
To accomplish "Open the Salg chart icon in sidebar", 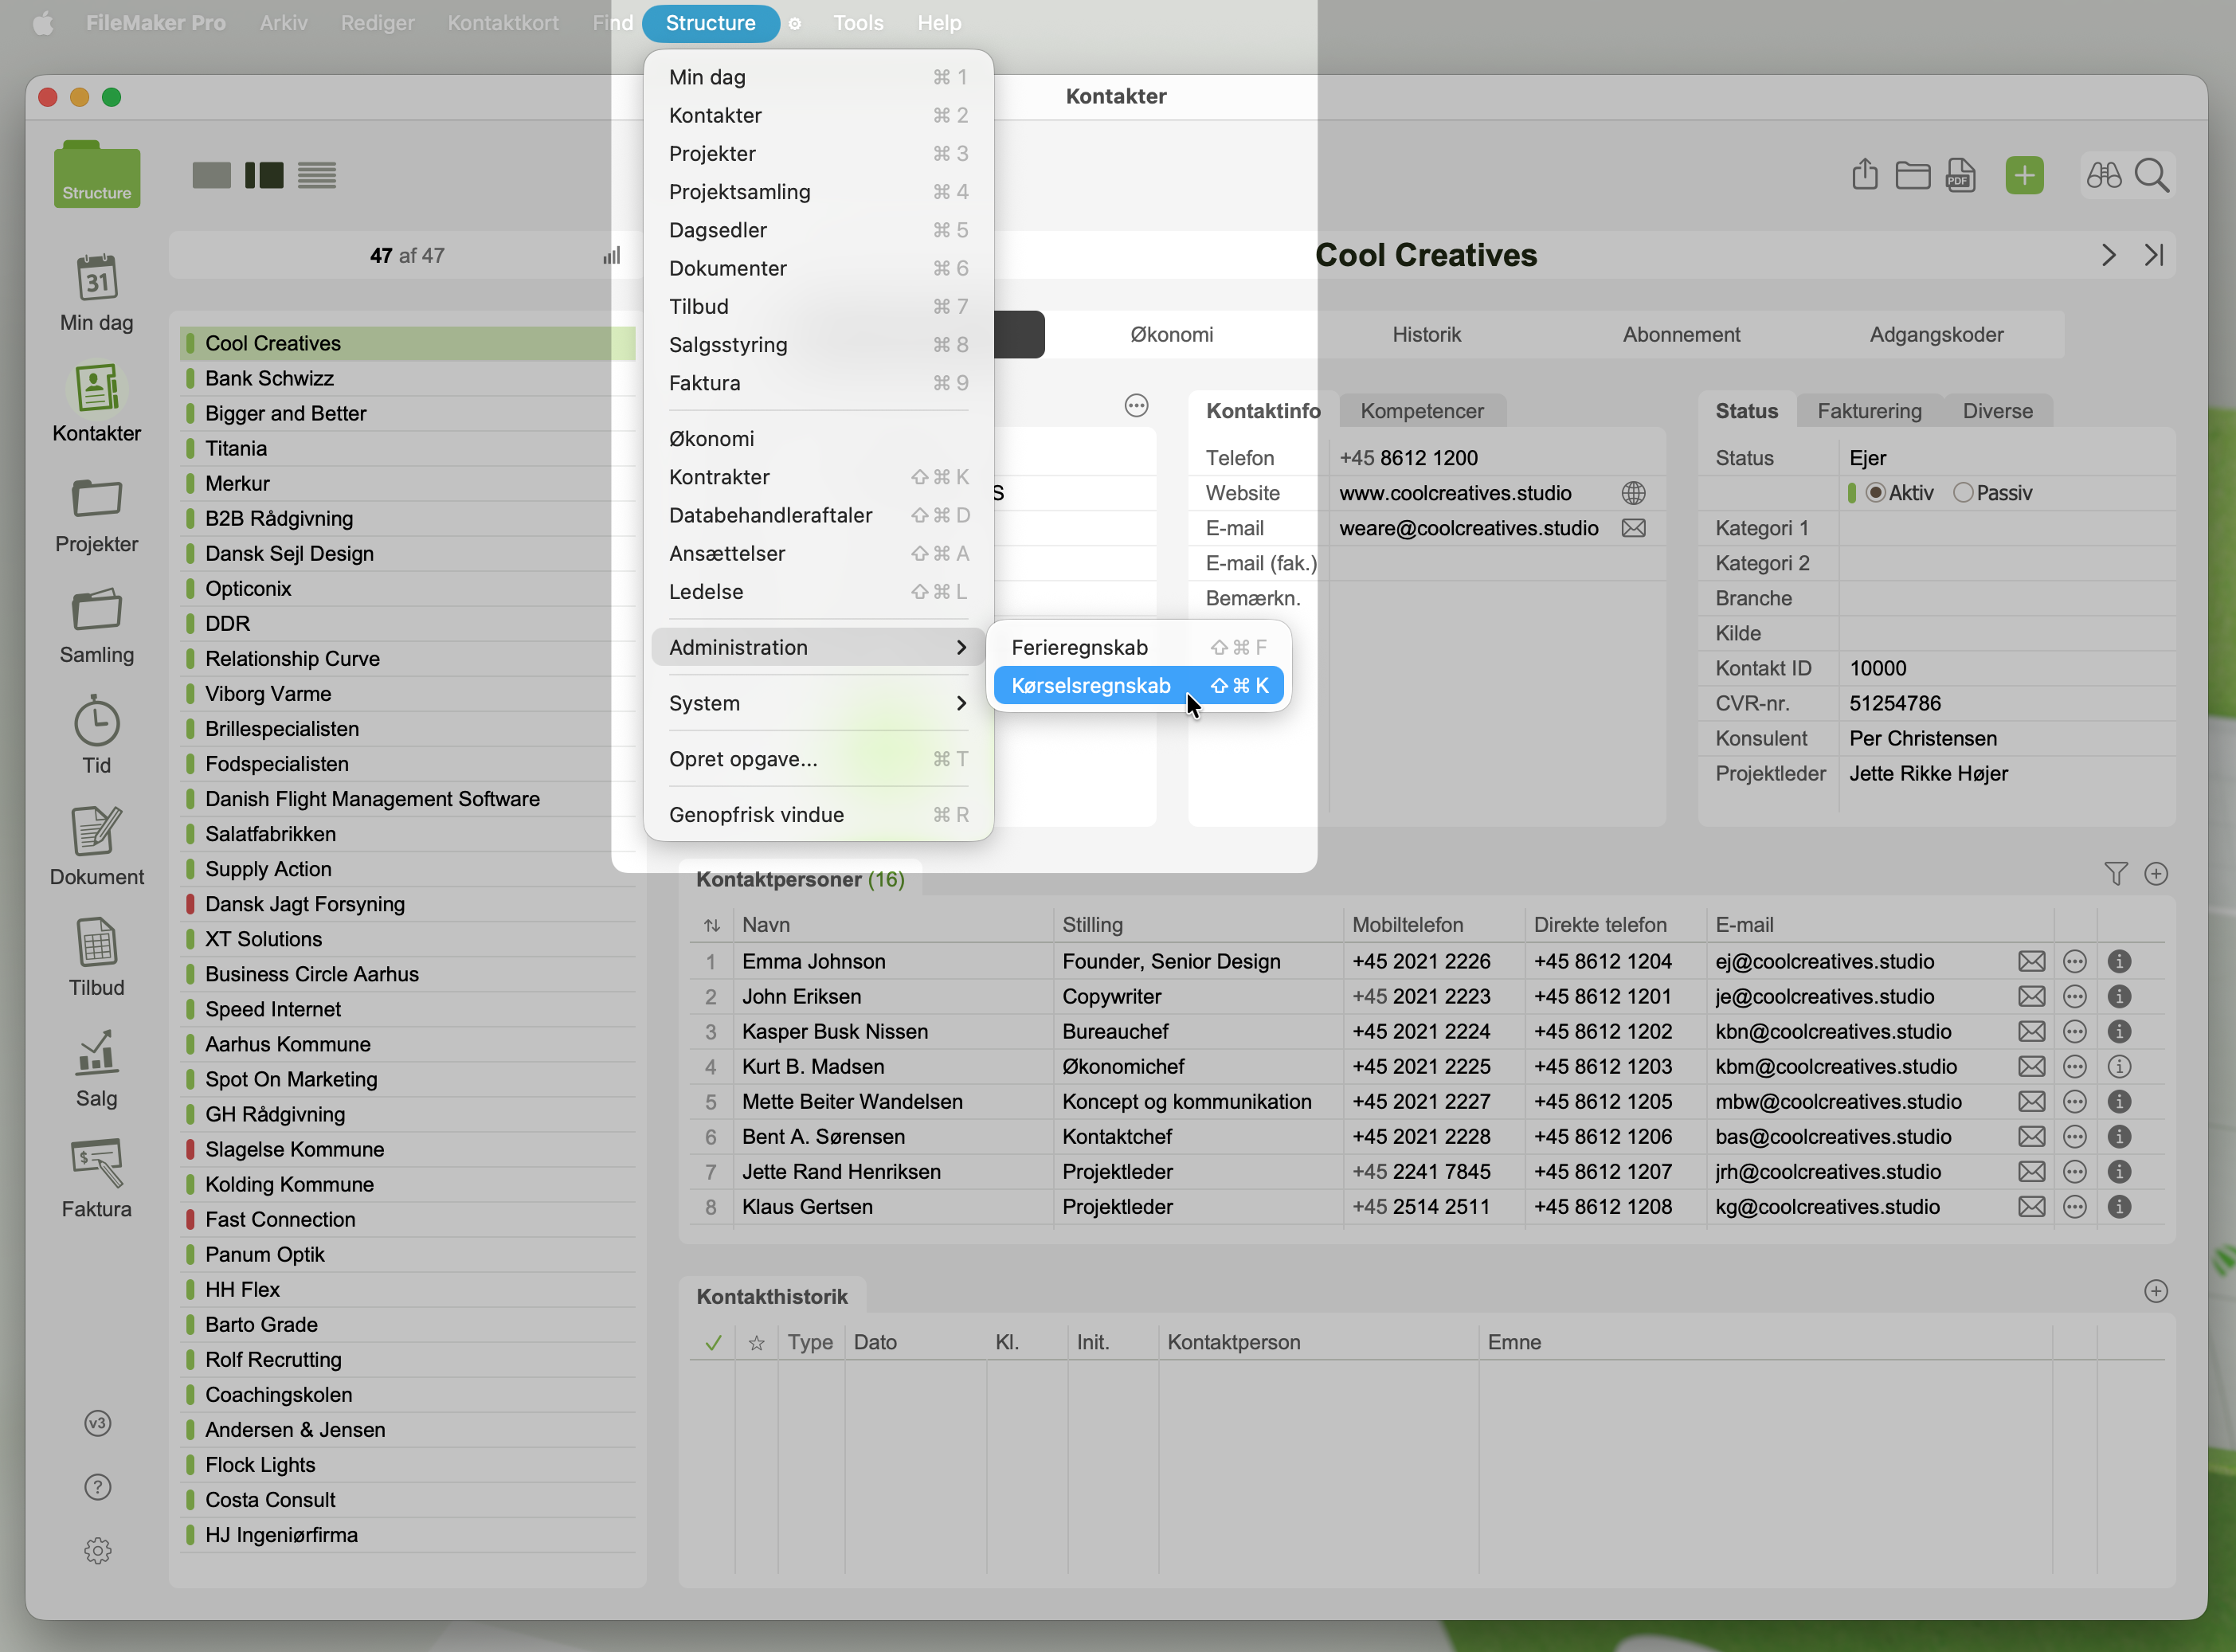I will (x=97, y=1054).
